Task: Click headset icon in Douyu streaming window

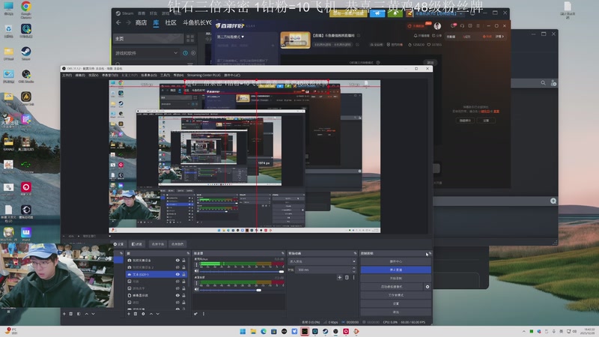Action: click(462, 26)
